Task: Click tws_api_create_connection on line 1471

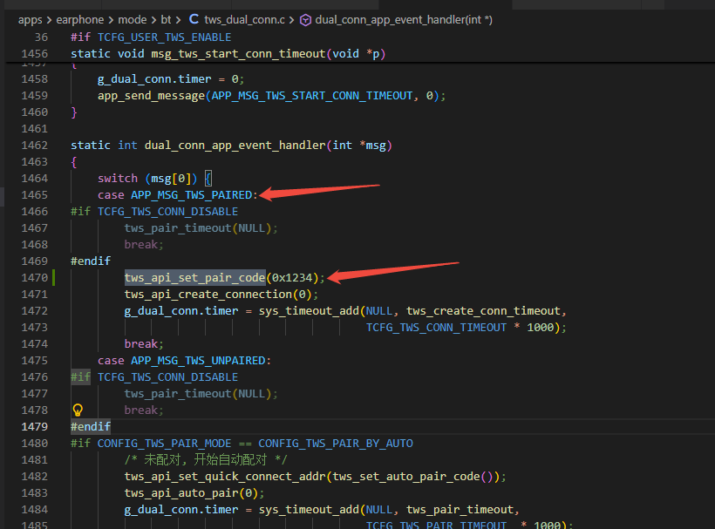Action: [x=208, y=295]
